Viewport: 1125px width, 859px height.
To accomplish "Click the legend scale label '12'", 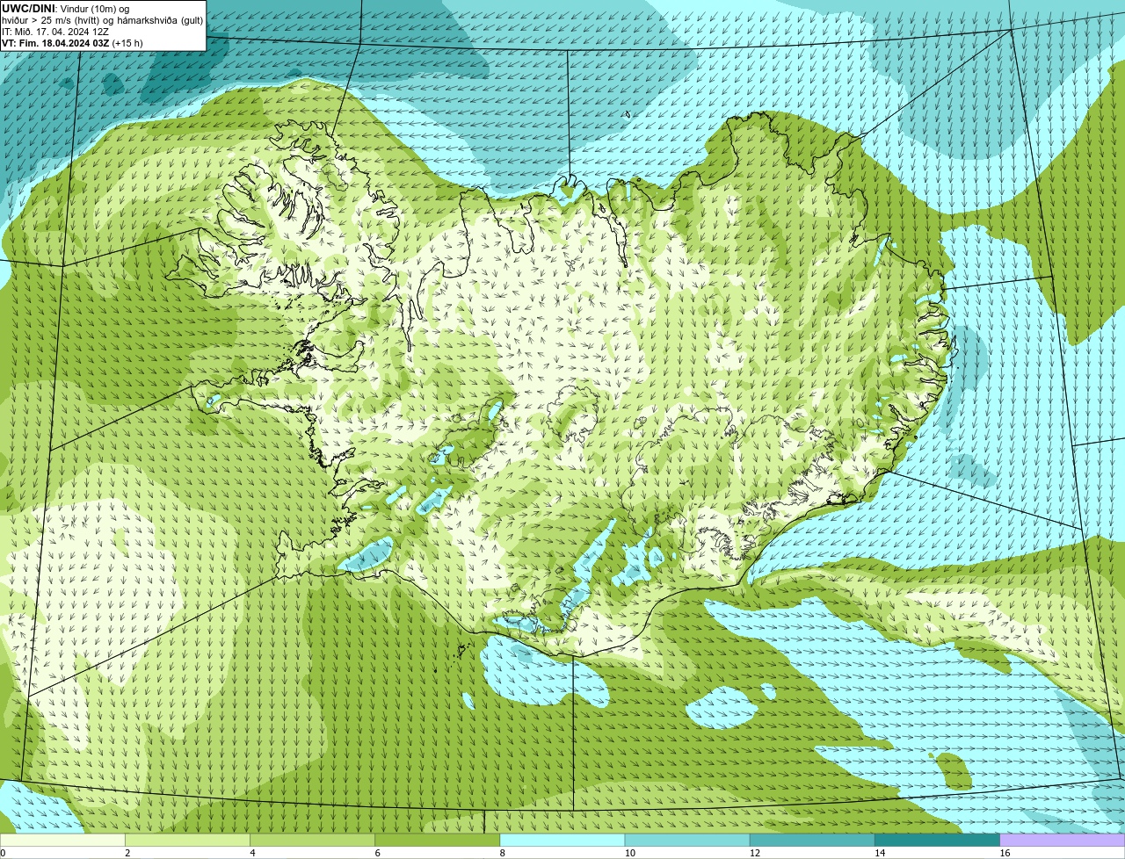I will pyautogui.click(x=754, y=853).
